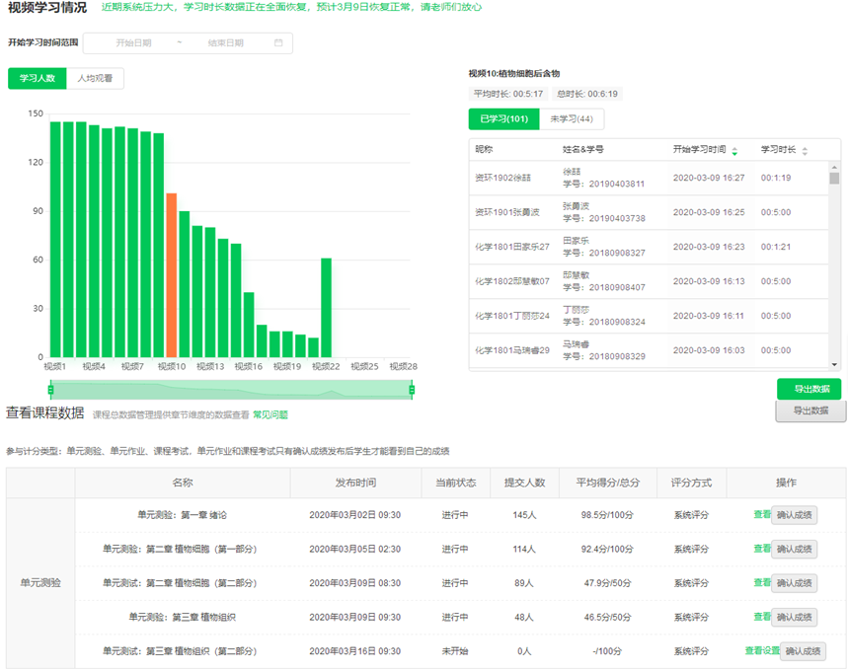The width and height of the screenshot is (848, 671).
Task: Click the 姓名&学号 column header
Action: pos(583,149)
